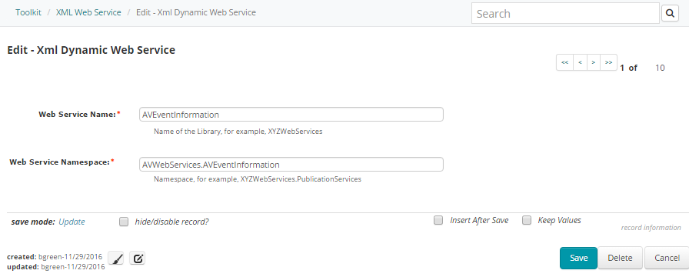The width and height of the screenshot is (689, 277).
Task: Go to previous record with < button
Action: [x=580, y=62]
